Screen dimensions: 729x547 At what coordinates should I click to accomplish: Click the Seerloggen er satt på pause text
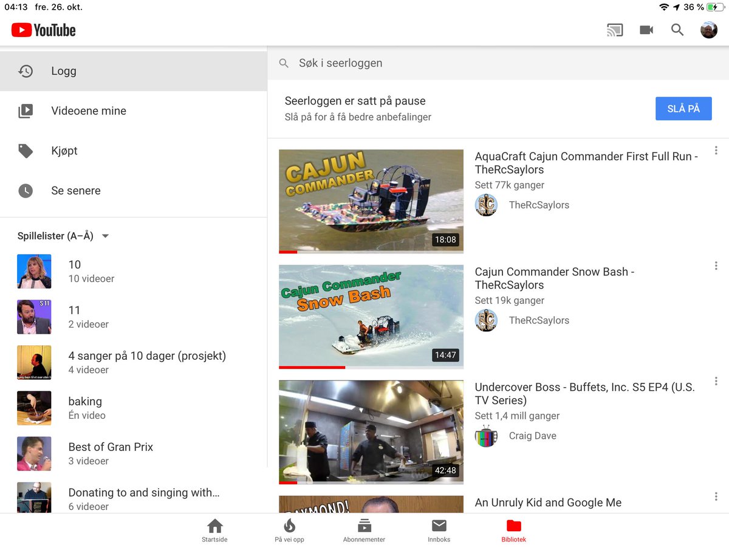355,101
